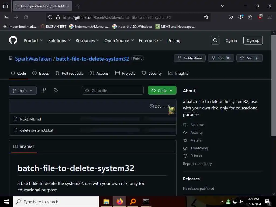Click the Windows Start button
276x207 pixels.
pyautogui.click(x=6, y=202)
